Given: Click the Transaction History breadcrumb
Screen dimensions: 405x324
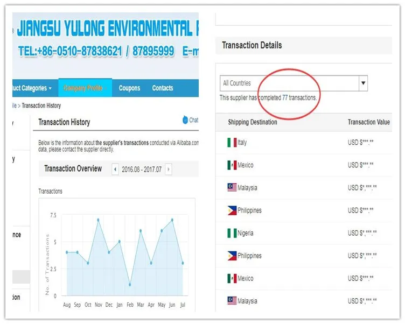Looking at the screenshot, I should click(41, 105).
